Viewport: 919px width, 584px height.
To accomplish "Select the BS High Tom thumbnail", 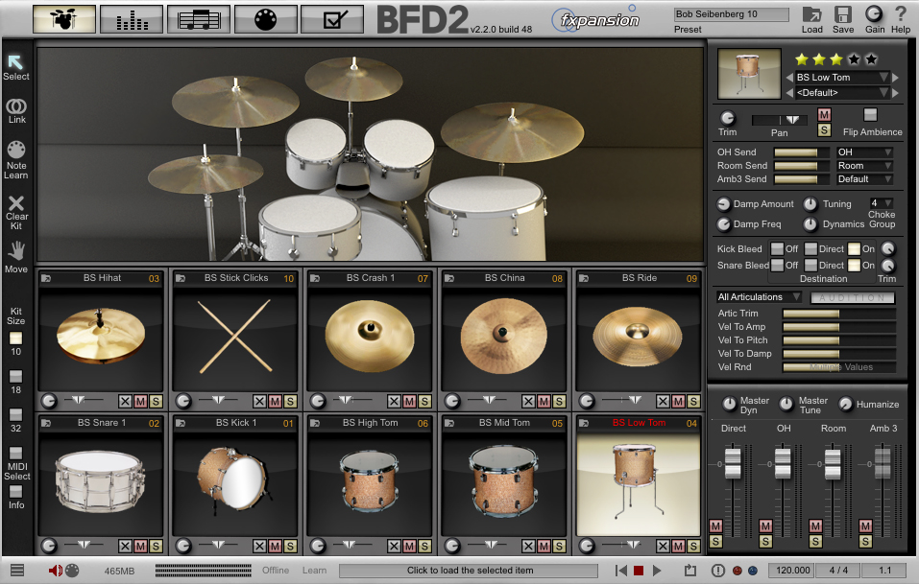I will pyautogui.click(x=369, y=482).
